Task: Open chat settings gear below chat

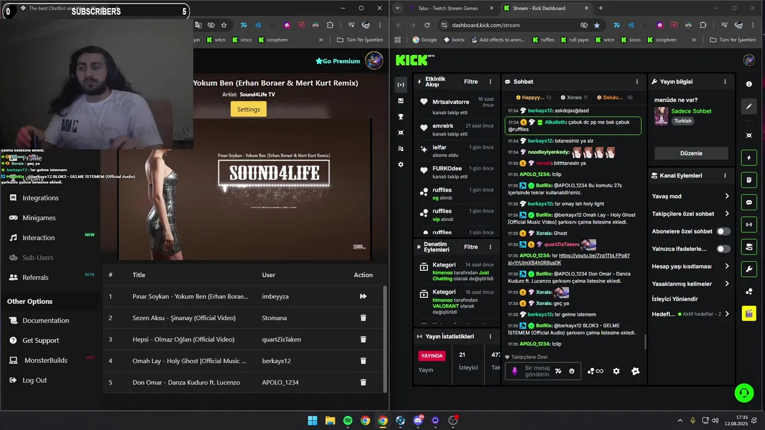Action: coord(616,371)
